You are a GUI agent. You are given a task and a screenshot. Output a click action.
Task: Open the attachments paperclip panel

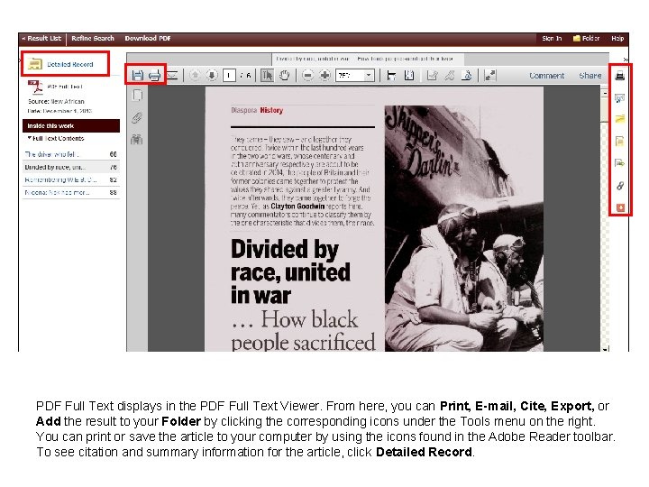[137, 117]
